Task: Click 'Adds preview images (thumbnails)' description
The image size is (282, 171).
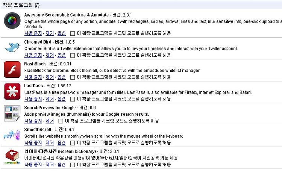Action: [87, 114]
